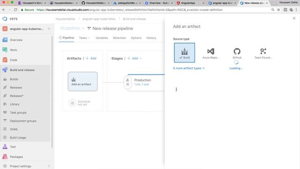
Task: Open Build and release breadcrumb link
Action: tap(135, 19)
